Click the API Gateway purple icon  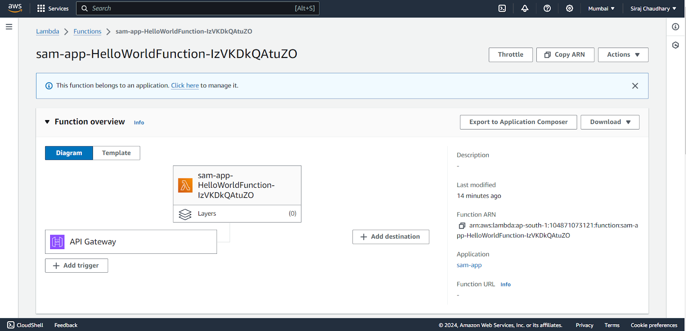[x=57, y=242]
